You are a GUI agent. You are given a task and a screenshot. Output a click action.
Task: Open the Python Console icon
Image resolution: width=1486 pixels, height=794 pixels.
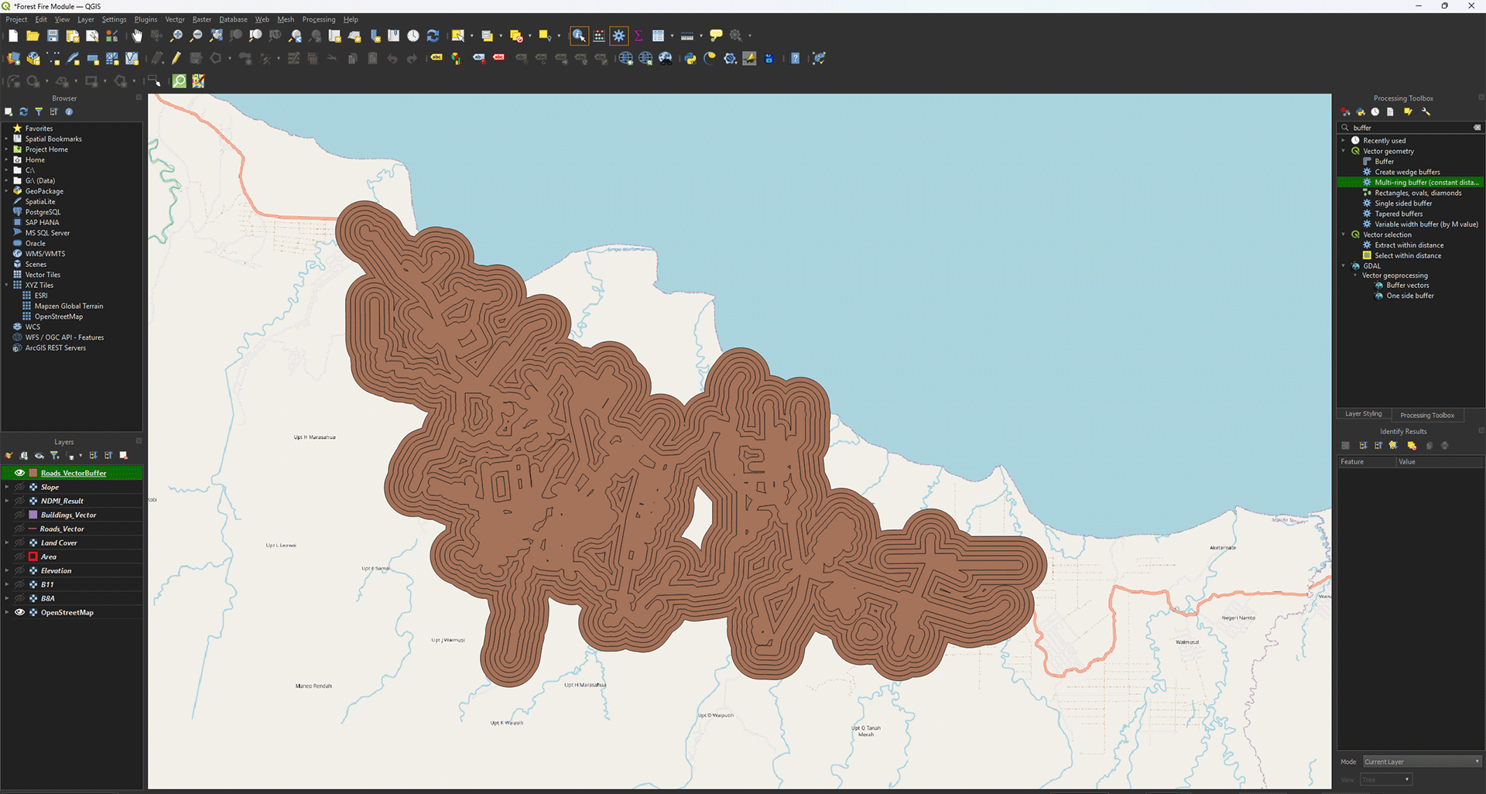[x=690, y=59]
